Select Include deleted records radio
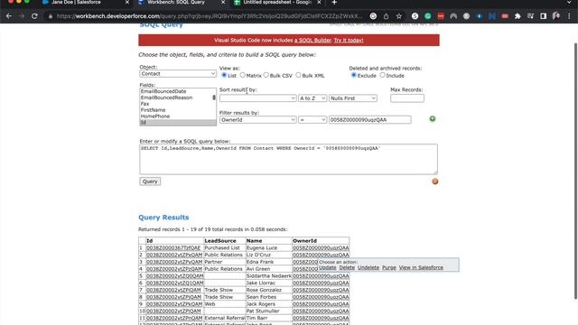This screenshot has width=578, height=325. pyautogui.click(x=382, y=75)
